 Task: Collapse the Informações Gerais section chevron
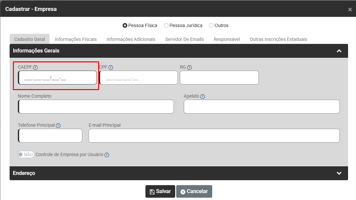(339, 51)
